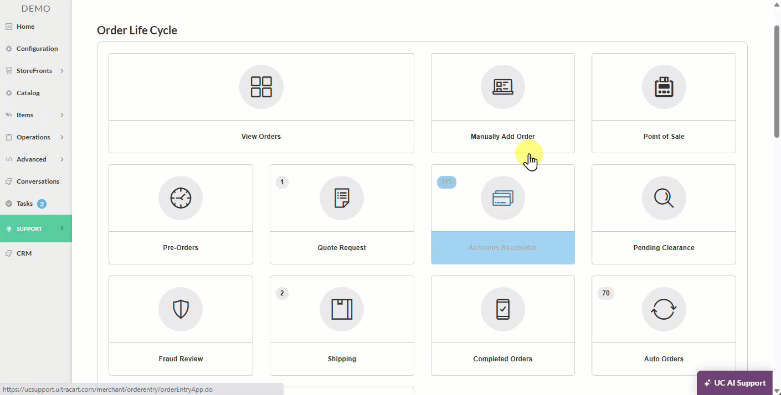The image size is (781, 395).
Task: Click the Quote Request label
Action: click(342, 248)
